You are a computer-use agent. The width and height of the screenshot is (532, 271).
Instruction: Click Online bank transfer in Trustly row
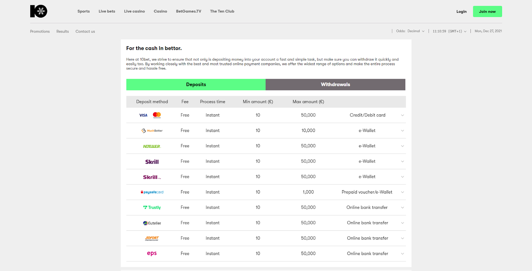point(367,207)
